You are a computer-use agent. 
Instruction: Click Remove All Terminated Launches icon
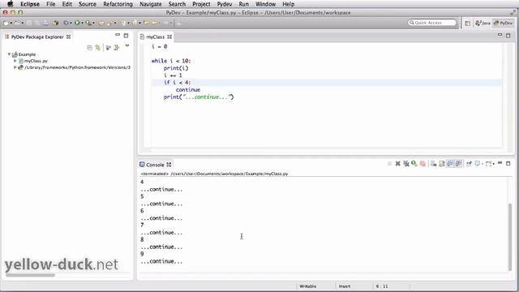(406, 164)
